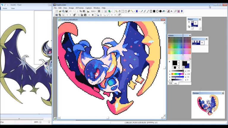Viewport: 228px width, 128px height.
Task: Select the outlined Rectangle tool
Action: coord(151,11)
